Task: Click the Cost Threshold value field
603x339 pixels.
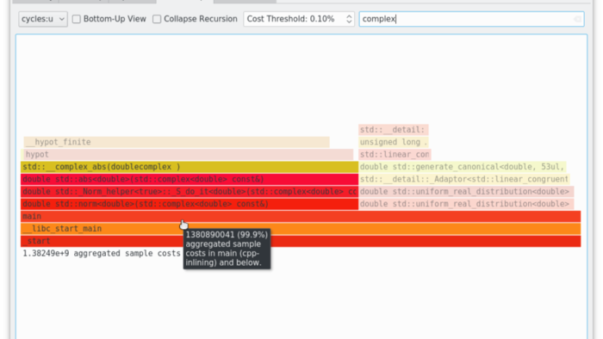Action: pyautogui.click(x=295, y=19)
